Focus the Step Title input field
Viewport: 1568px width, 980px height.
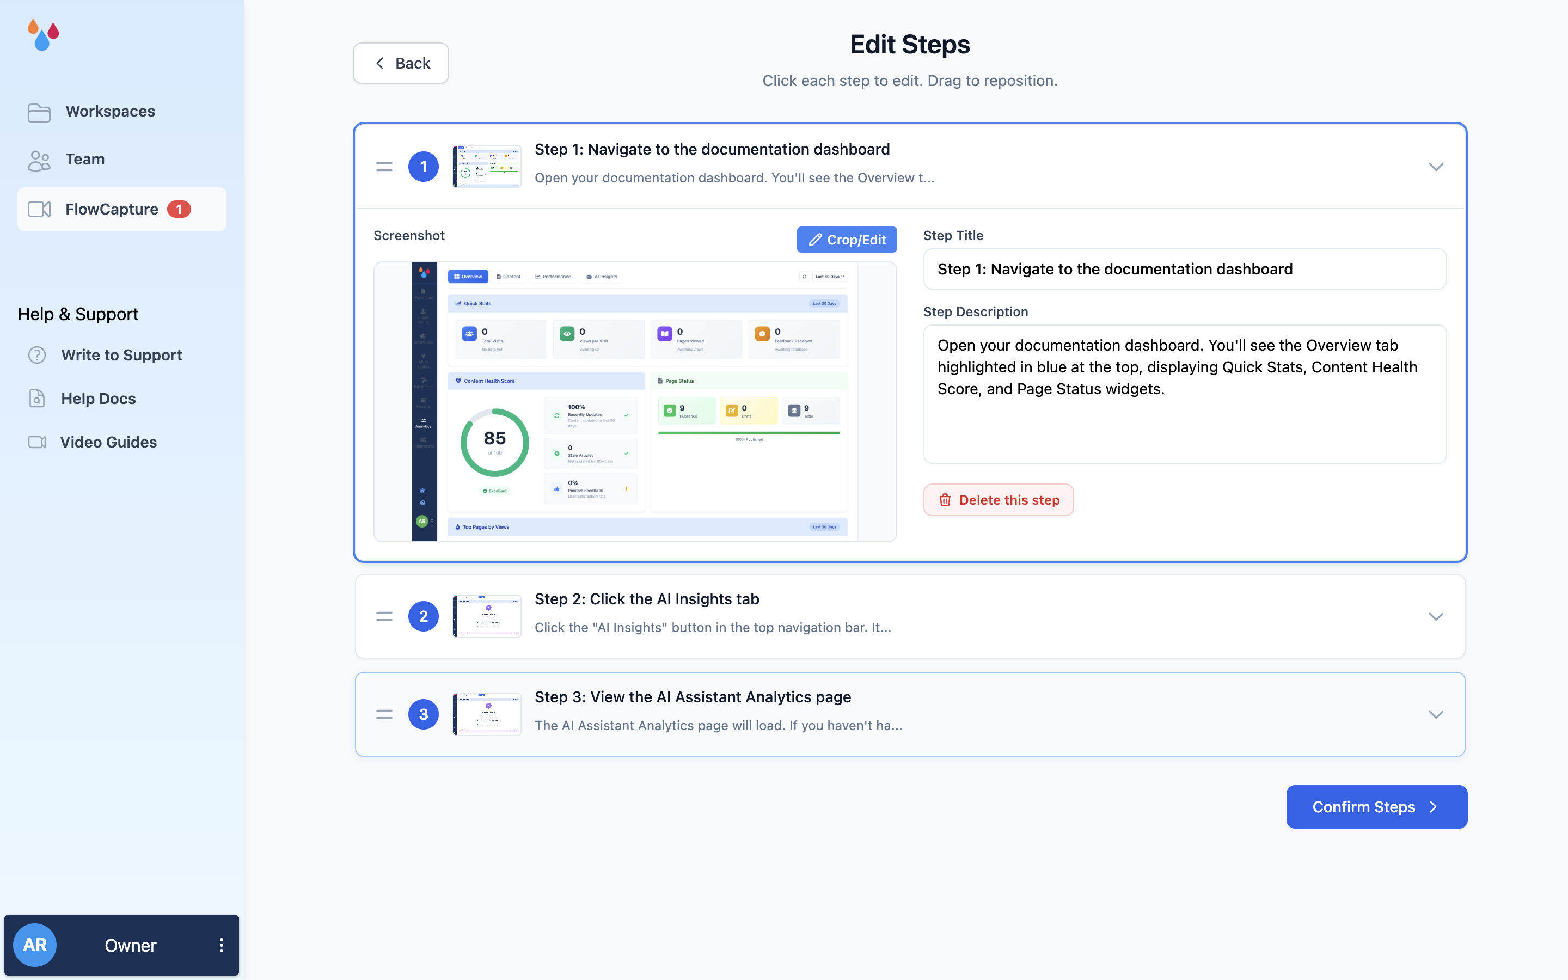click(x=1184, y=269)
